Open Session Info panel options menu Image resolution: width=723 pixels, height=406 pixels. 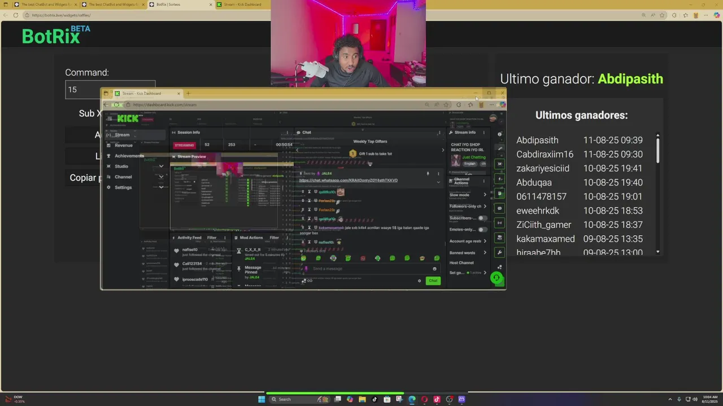tap(287, 133)
